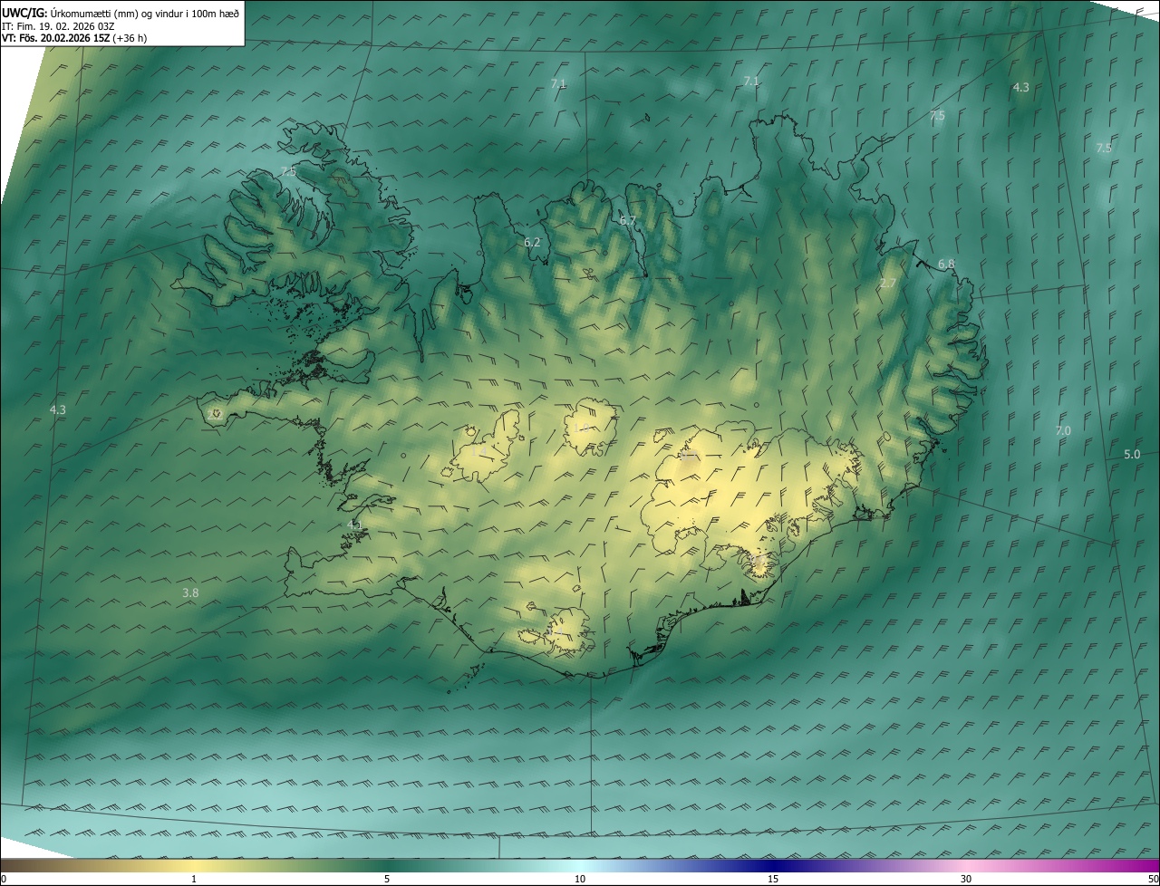Viewport: 1160px width, 886px height.
Task: Click the 6.7 value label on the map
Action: point(627,221)
